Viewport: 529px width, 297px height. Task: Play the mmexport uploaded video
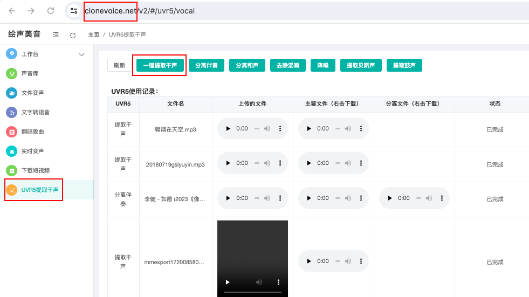[x=228, y=282]
